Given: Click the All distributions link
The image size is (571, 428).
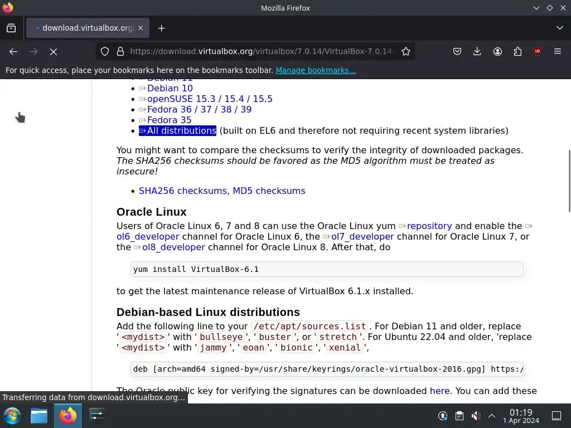Looking at the screenshot, I should pyautogui.click(x=177, y=130).
